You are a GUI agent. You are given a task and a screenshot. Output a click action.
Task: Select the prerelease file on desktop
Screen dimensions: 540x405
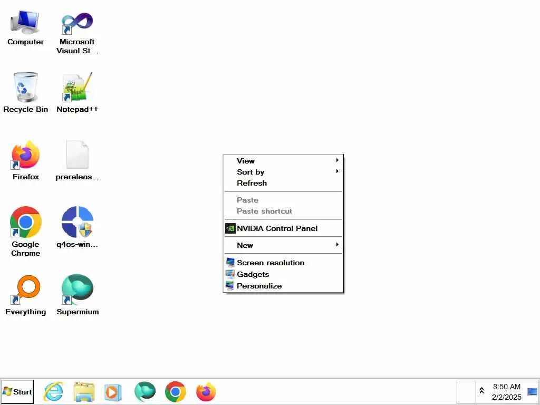(77, 160)
